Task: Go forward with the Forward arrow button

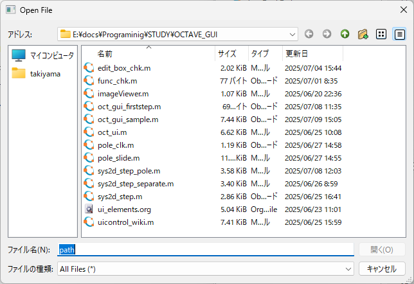Action: [327, 34]
